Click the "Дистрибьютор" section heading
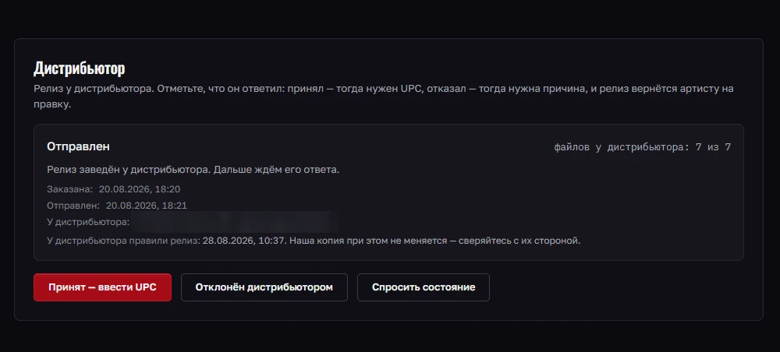 [79, 69]
